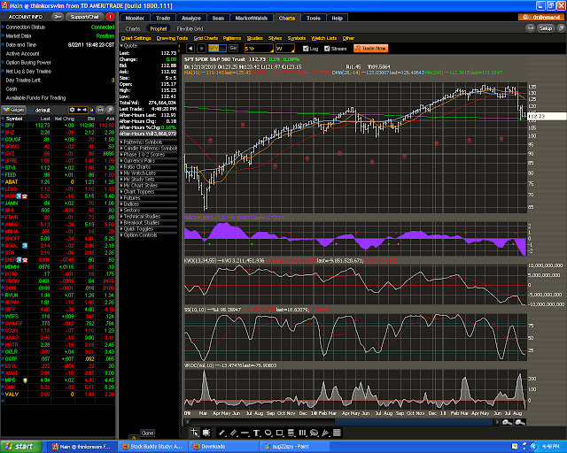The height and width of the screenshot is (453, 567).
Task: Select the parallel channel lines tool
Action: [234, 433]
